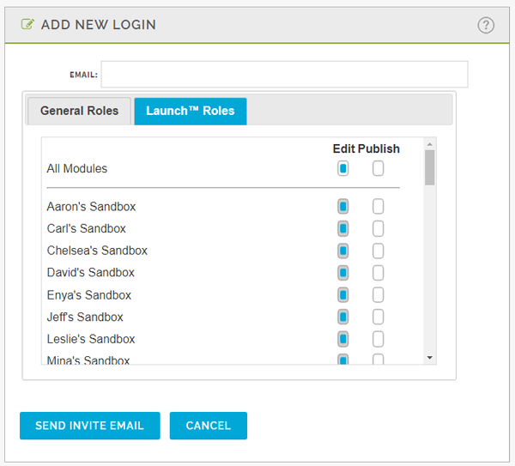Enable Publish for Jeff's Sandbox
This screenshot has height=466, width=515.
pyautogui.click(x=378, y=317)
